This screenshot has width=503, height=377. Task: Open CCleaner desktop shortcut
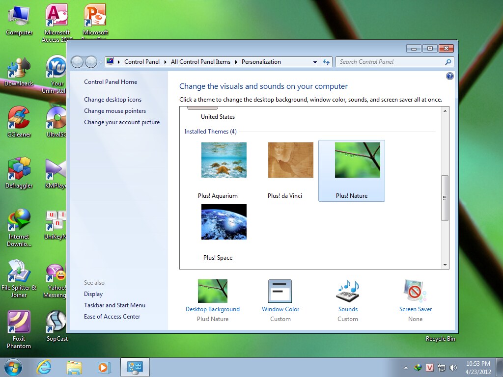click(19, 118)
